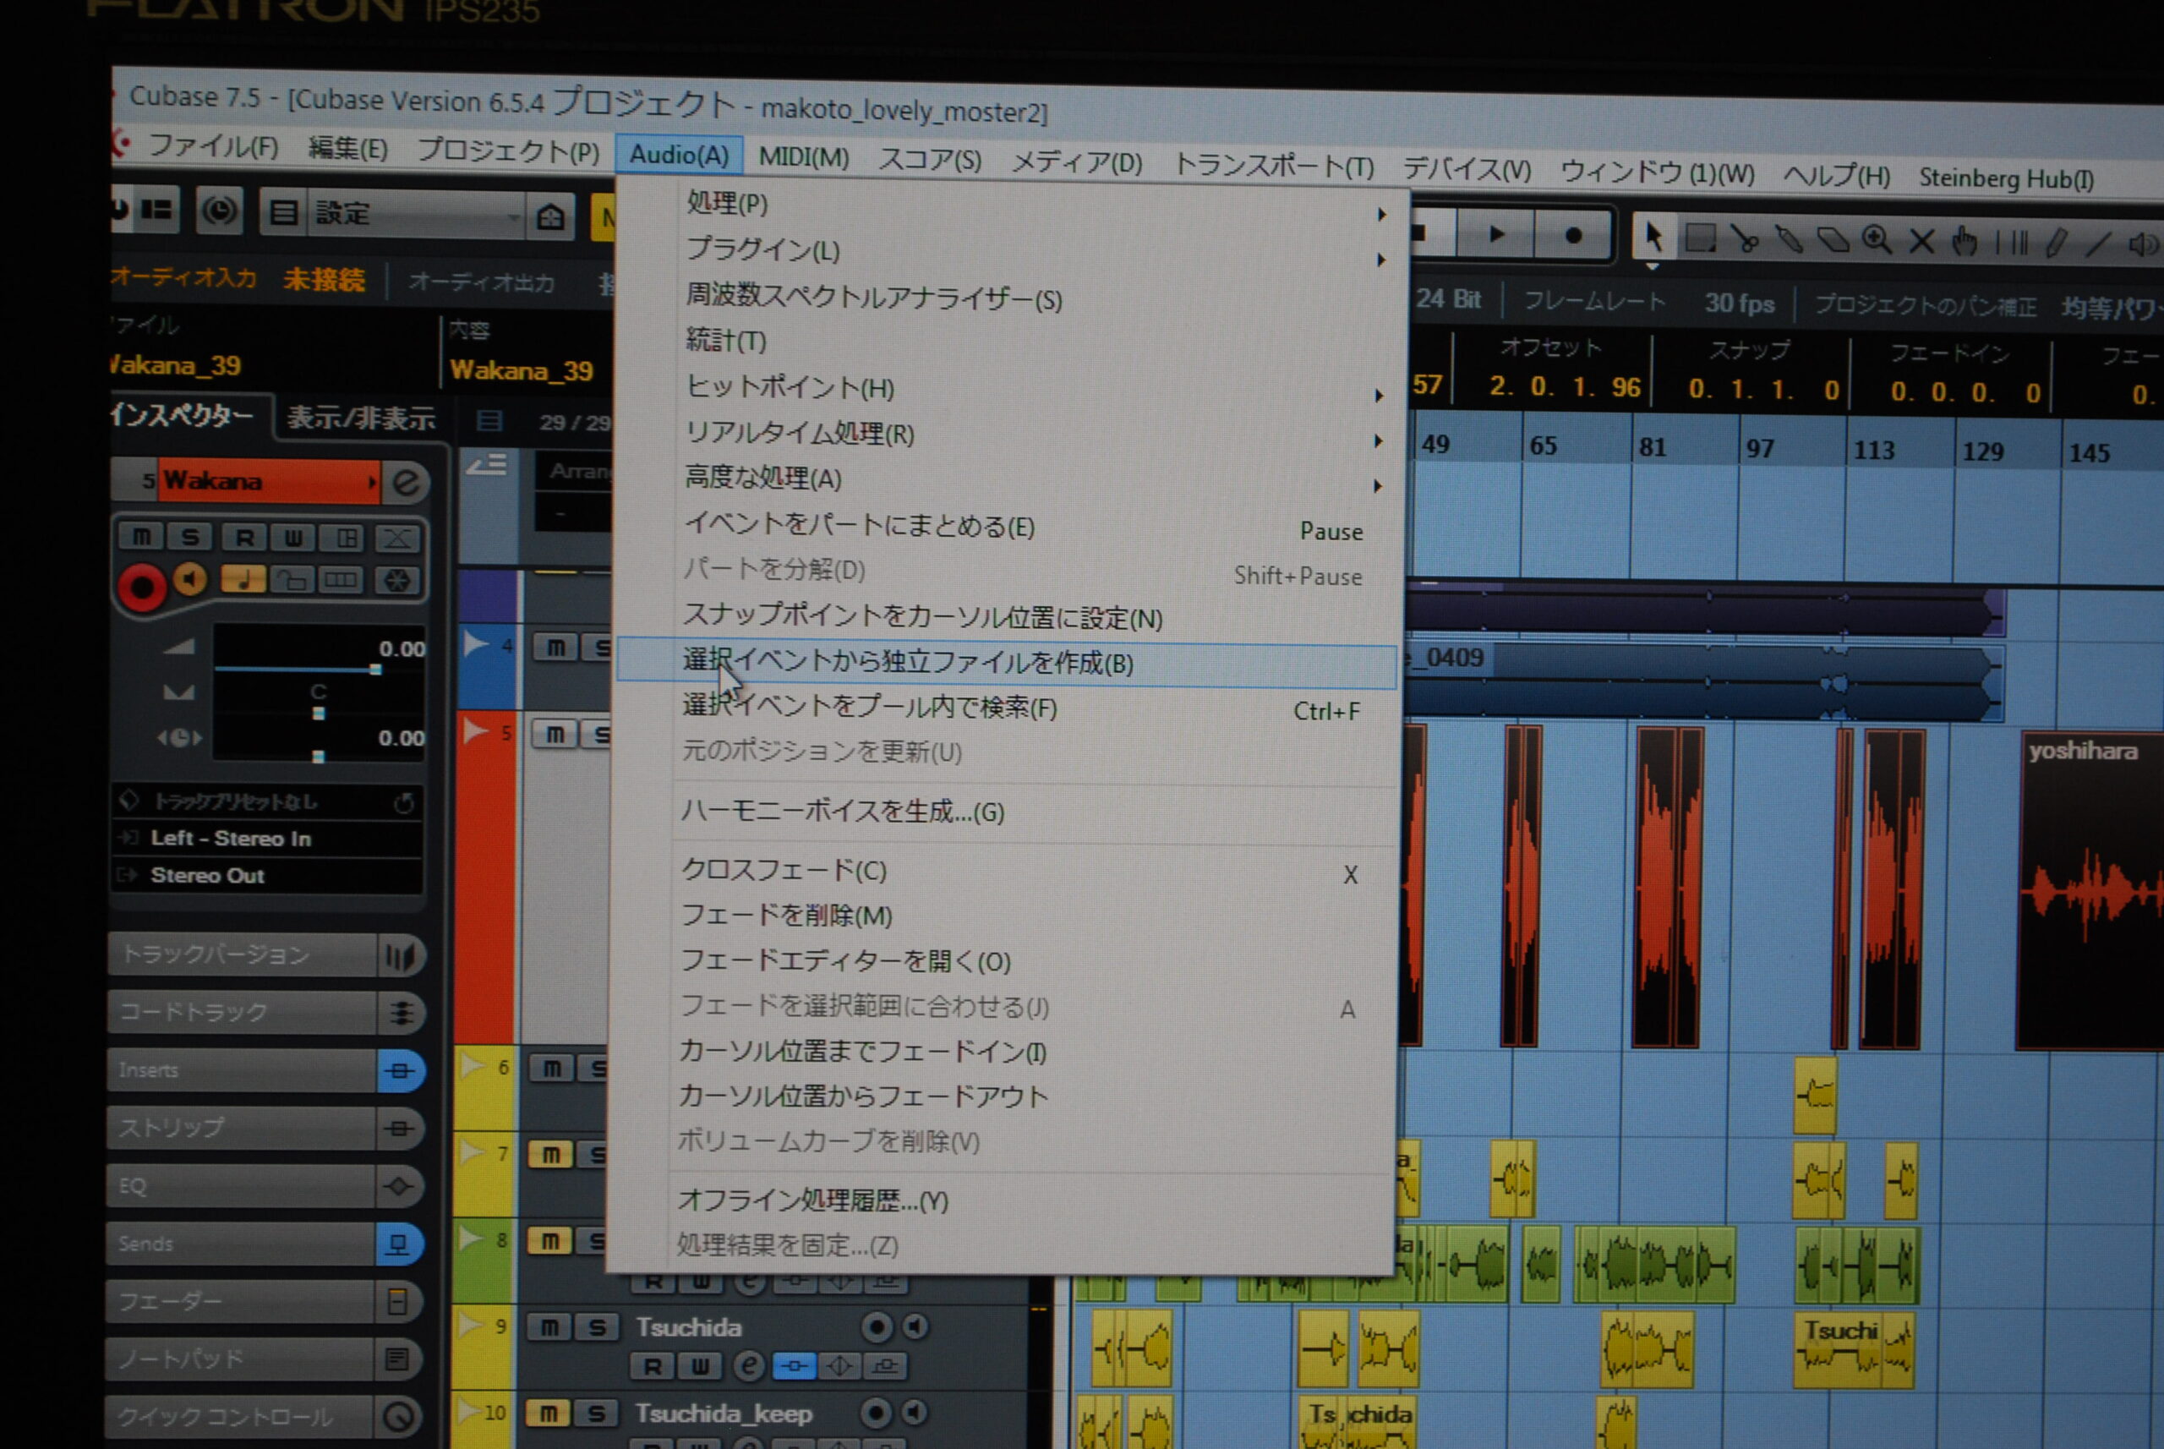Click the track delay slider handle
This screenshot has width=2164, height=1449.
(319, 757)
